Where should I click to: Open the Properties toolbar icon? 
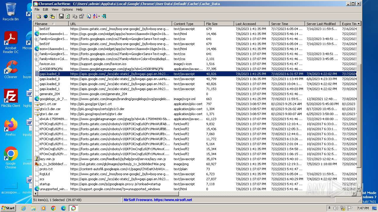(x=82, y=16)
